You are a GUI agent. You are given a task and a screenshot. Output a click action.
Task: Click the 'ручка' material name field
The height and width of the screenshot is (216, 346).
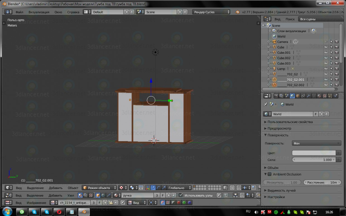coord(137,195)
